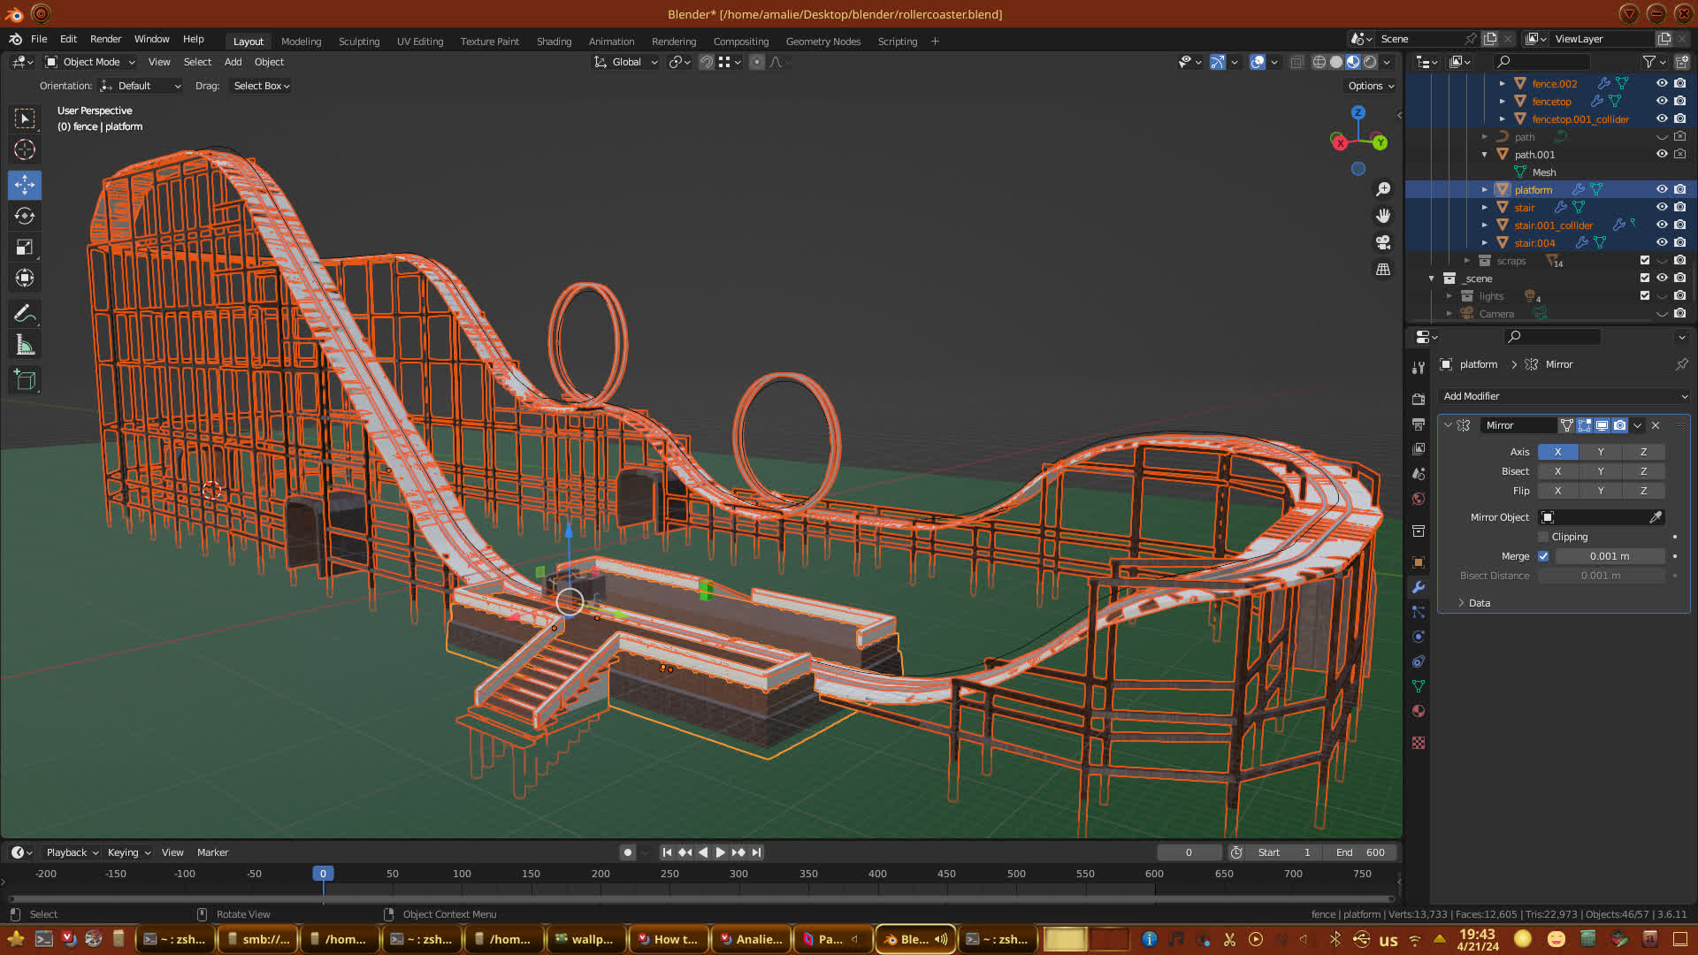Enable the Y axis mirror button

click(1600, 452)
